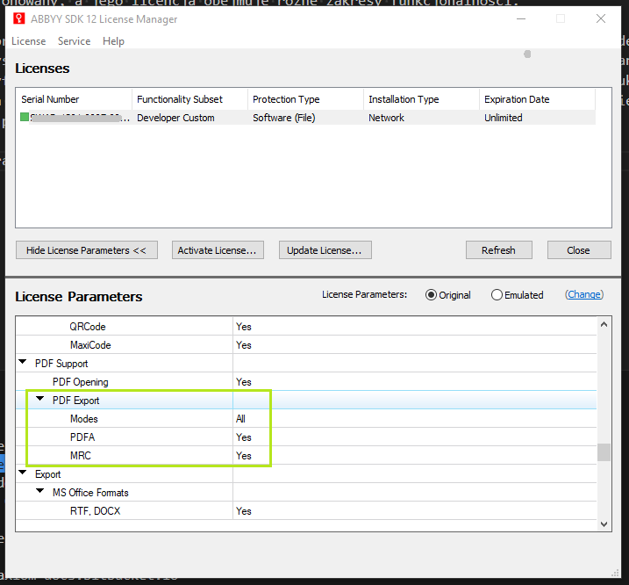
Task: Select the MaxiCode parameter row
Action: click(306, 344)
